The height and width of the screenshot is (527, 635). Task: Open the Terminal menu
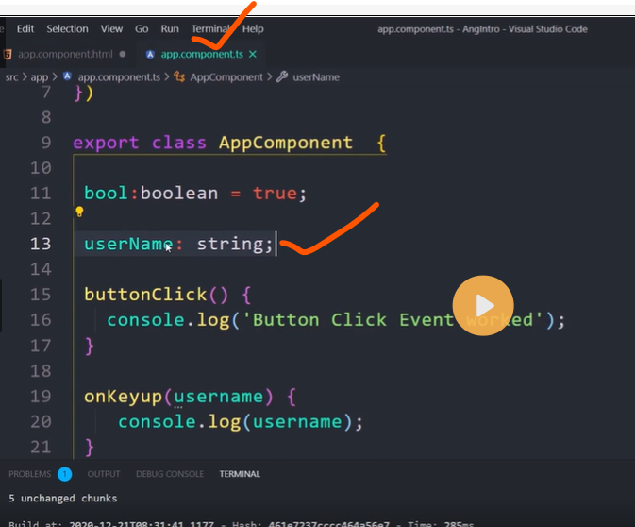[x=209, y=29]
